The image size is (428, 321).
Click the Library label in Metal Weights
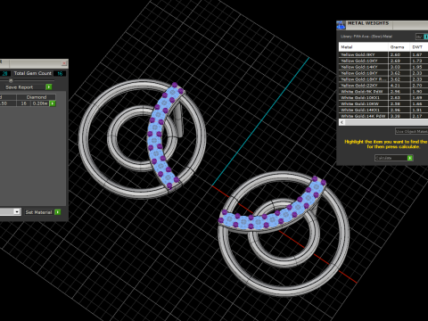click(366, 37)
